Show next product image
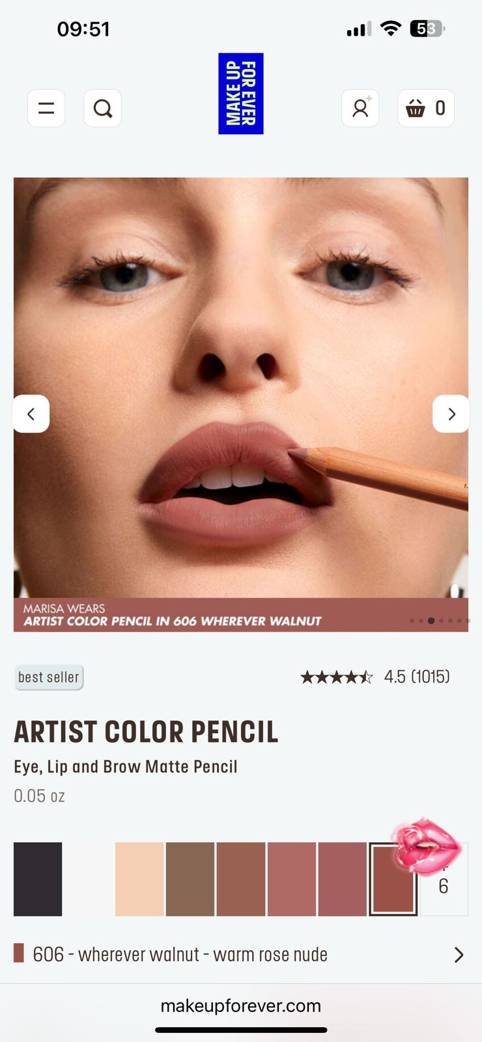Image resolution: width=482 pixels, height=1042 pixels. pos(451,414)
